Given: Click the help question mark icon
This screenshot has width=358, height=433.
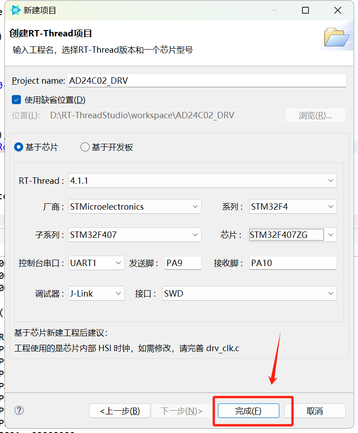Looking at the screenshot, I should [19, 410].
